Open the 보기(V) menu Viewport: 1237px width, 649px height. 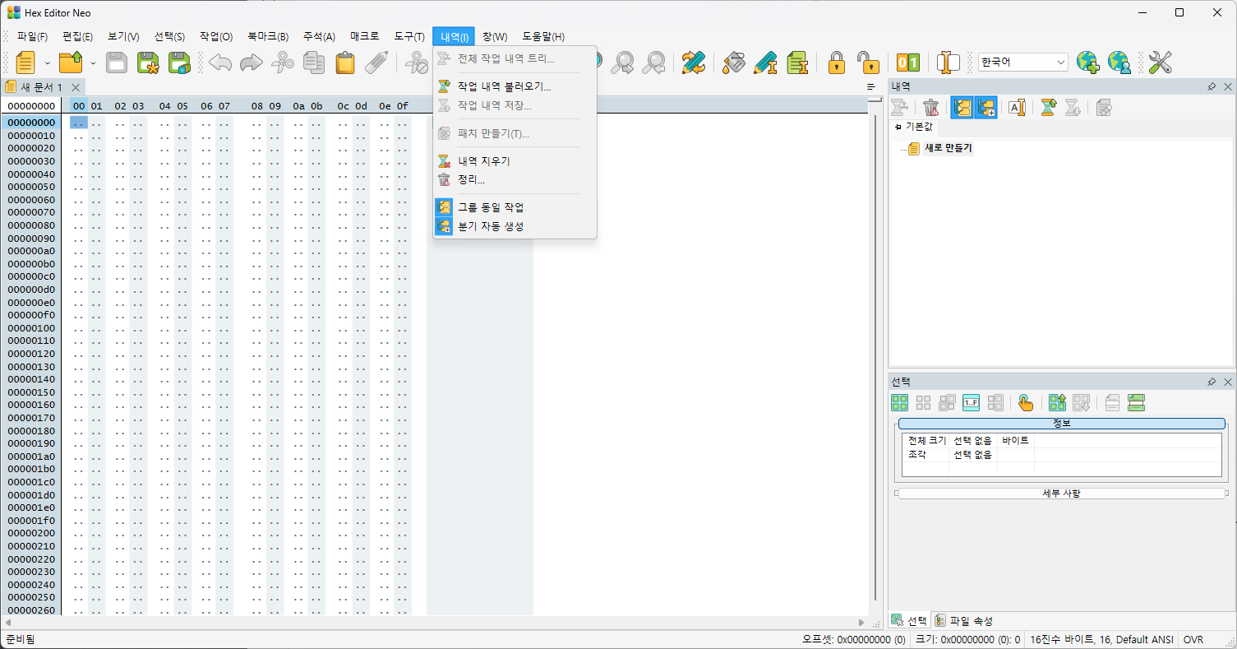[123, 36]
